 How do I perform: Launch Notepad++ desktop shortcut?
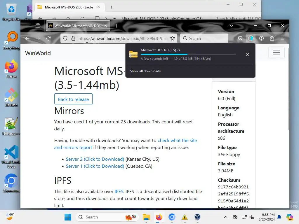click(x=11, y=126)
